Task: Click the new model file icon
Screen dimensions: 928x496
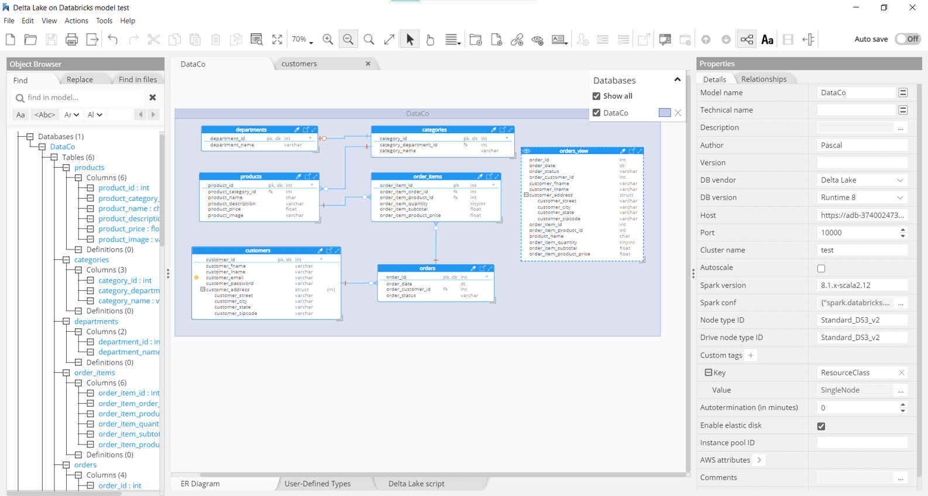Action: (11, 39)
